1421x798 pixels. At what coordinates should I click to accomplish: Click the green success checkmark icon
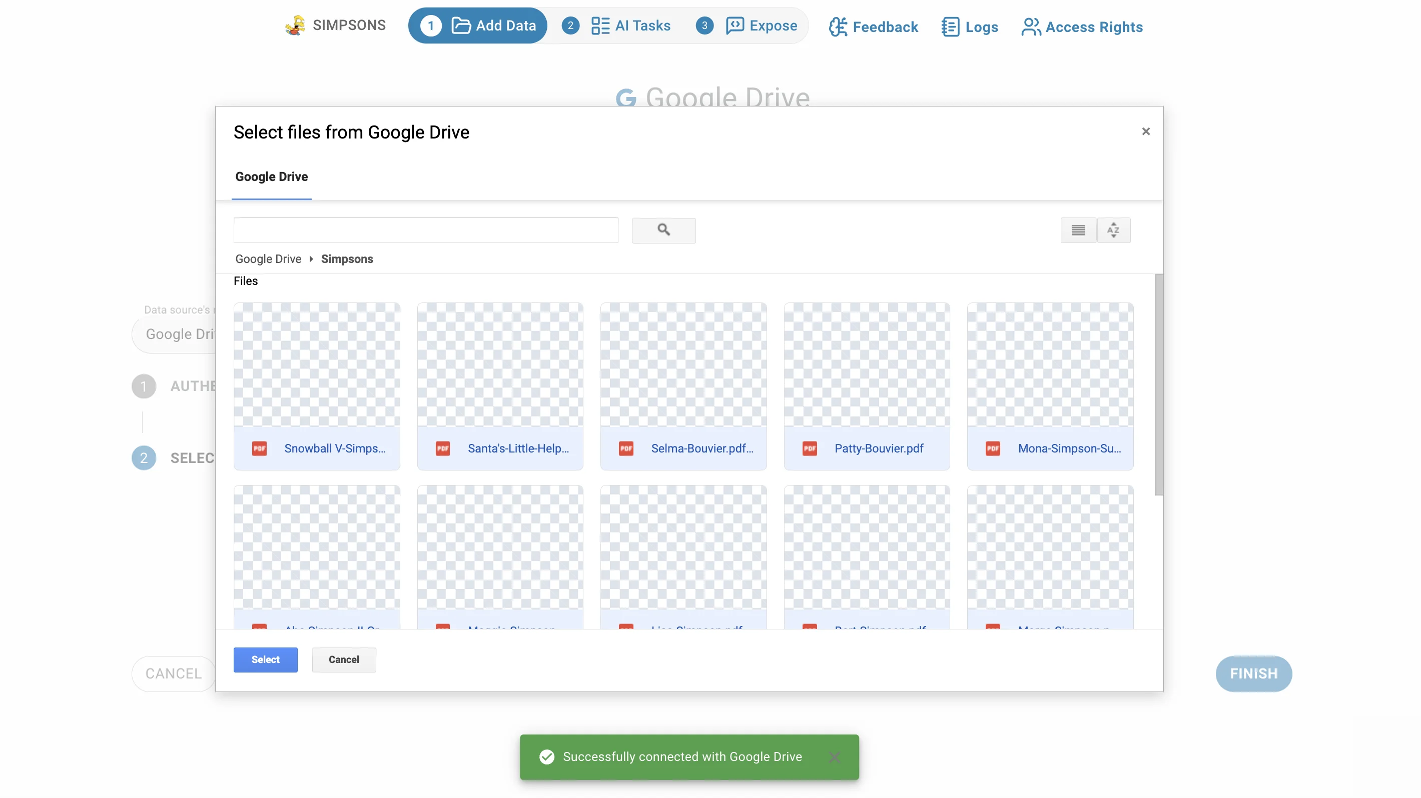(x=547, y=756)
